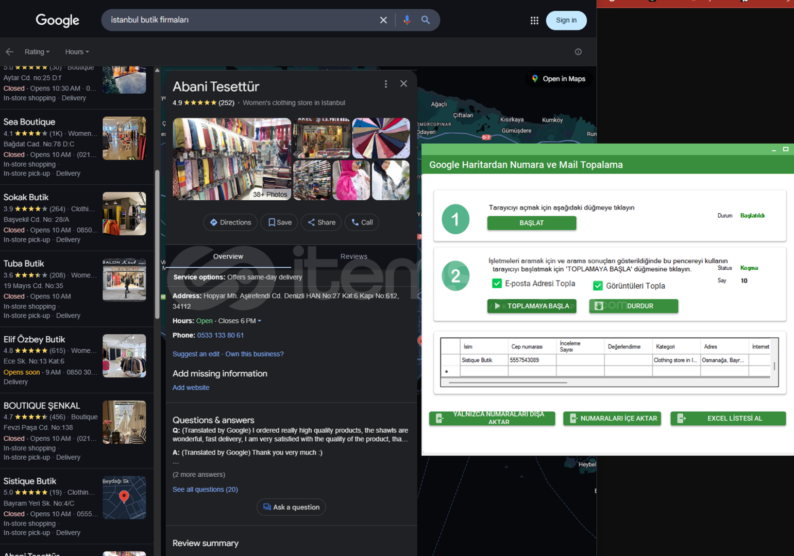Click the Sign in button

(566, 20)
